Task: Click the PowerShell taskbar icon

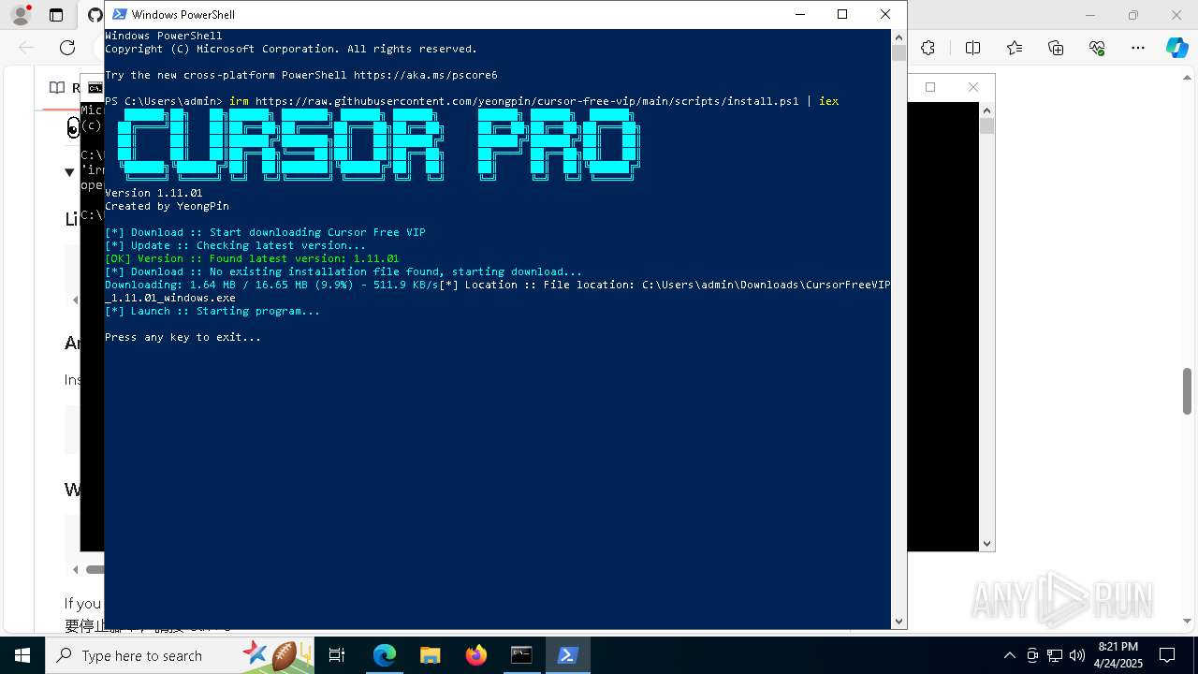Action: [567, 655]
